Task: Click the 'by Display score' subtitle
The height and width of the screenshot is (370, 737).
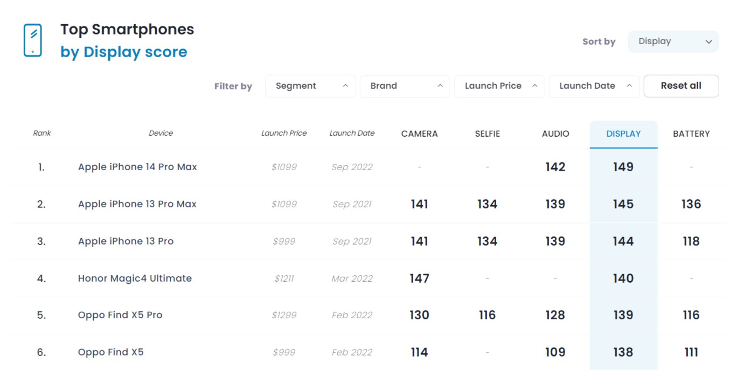Action: [x=124, y=52]
